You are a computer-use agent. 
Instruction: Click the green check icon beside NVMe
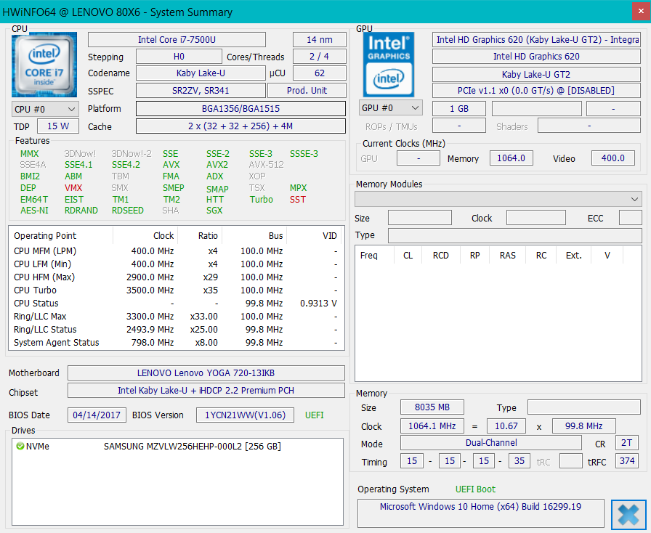(20, 446)
